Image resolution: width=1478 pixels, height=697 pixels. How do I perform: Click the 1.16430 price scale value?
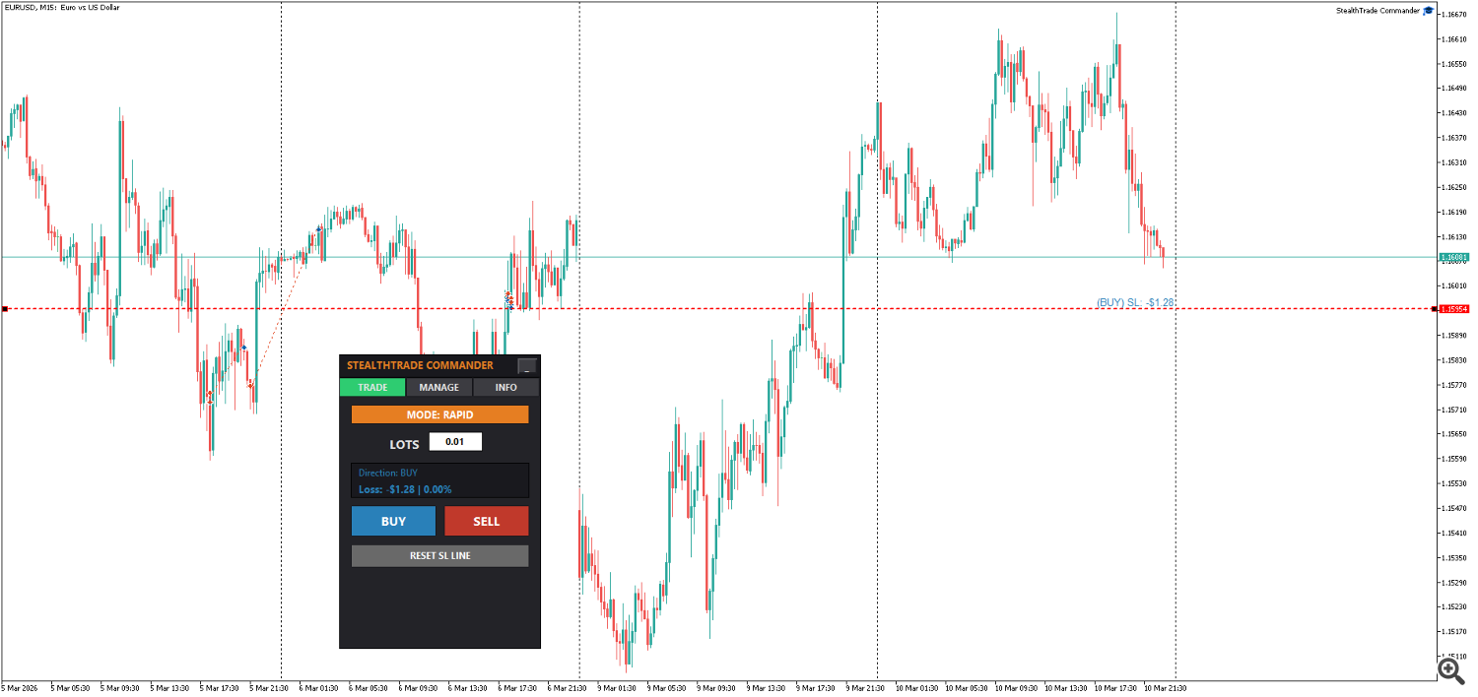click(x=1454, y=113)
